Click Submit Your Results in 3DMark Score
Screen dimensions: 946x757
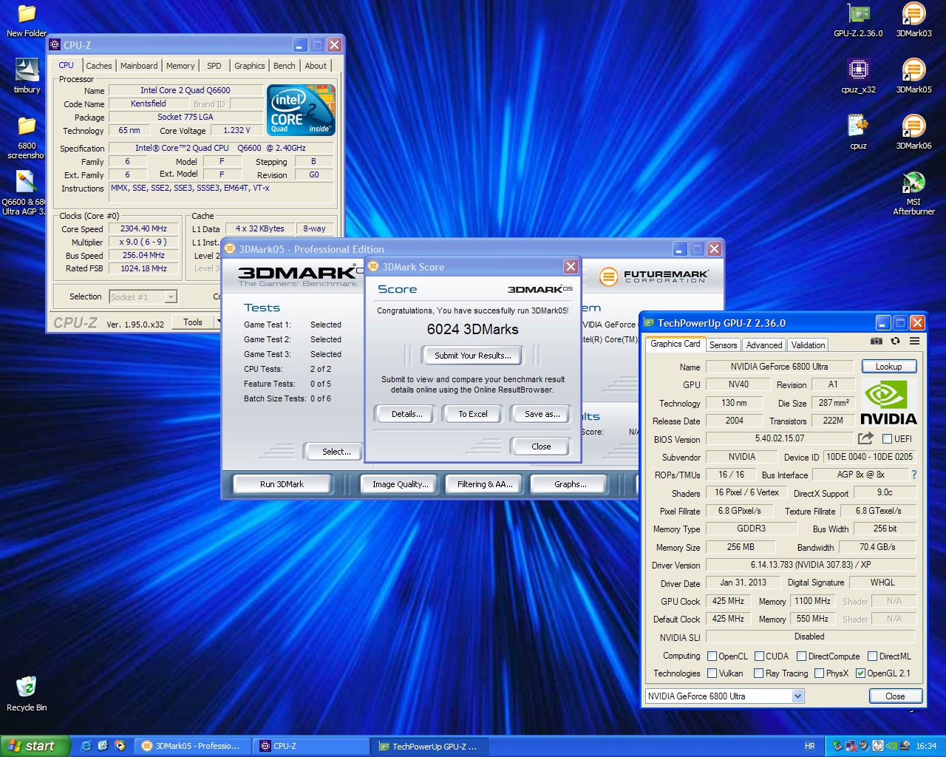click(x=472, y=356)
